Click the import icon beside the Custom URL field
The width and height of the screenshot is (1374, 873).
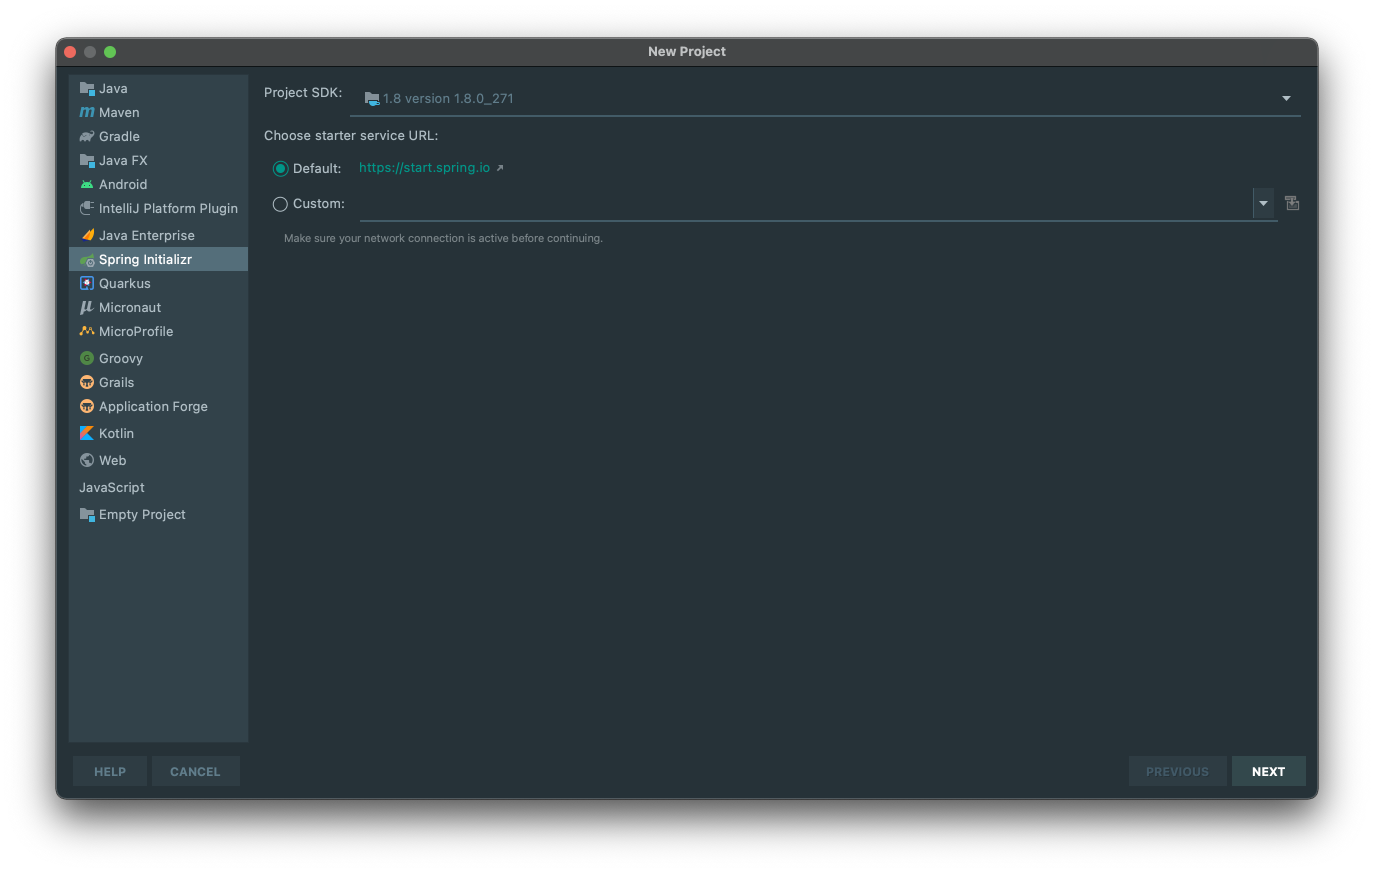coord(1292,203)
